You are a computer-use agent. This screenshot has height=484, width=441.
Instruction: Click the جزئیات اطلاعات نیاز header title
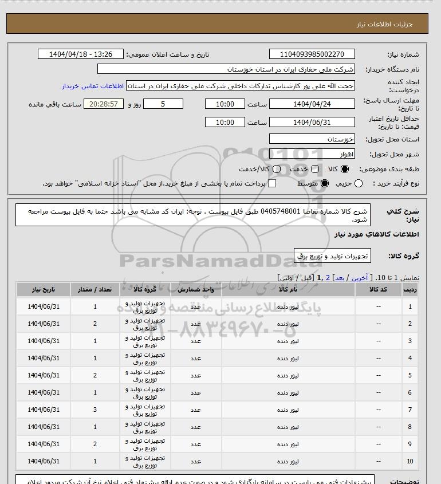384,24
